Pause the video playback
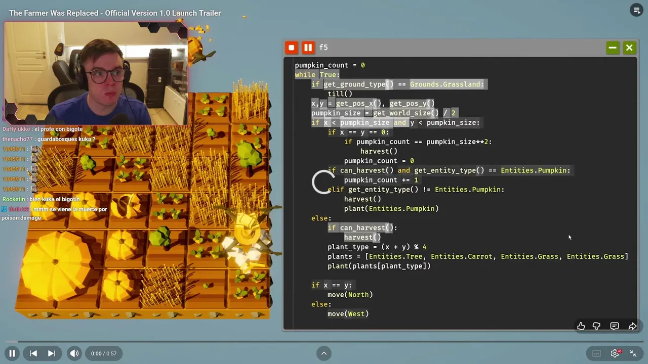This screenshot has width=648, height=364. click(x=12, y=353)
